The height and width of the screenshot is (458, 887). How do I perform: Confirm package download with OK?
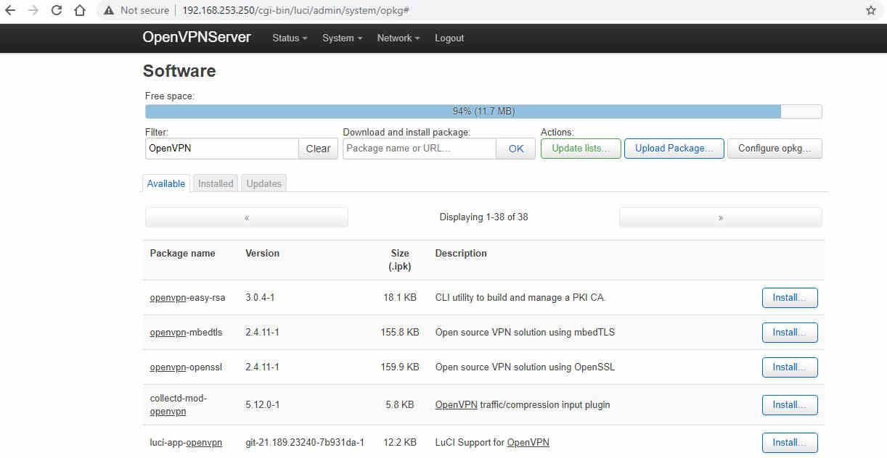click(516, 149)
